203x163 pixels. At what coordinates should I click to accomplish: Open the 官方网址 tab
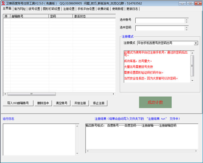tap(20, 9)
